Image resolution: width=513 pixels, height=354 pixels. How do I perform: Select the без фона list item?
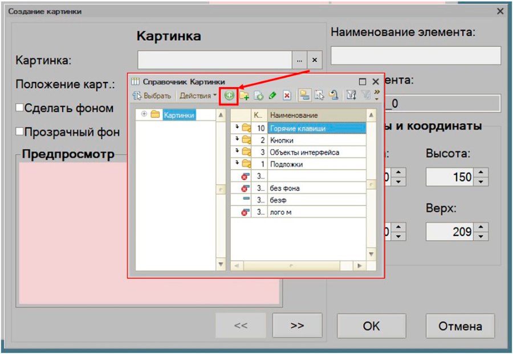(x=298, y=188)
